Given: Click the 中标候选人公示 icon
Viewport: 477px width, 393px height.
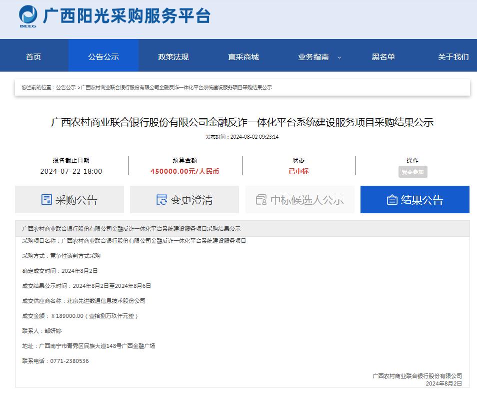Looking at the screenshot, I should click(261, 200).
